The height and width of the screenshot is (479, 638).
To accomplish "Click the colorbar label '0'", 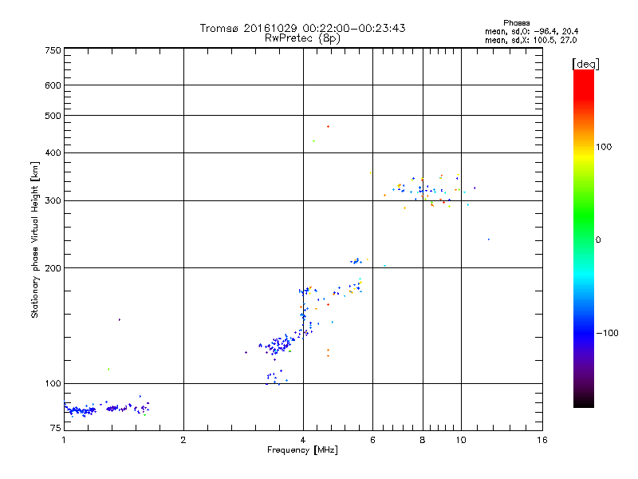I will (598, 240).
